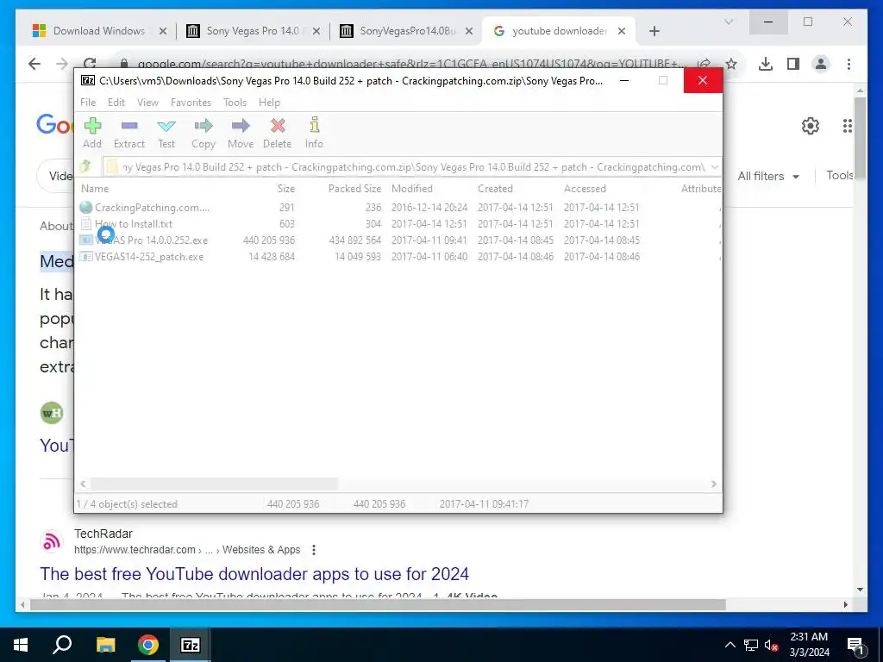
Task: Click Chrome's back arrow
Action: pyautogui.click(x=34, y=64)
